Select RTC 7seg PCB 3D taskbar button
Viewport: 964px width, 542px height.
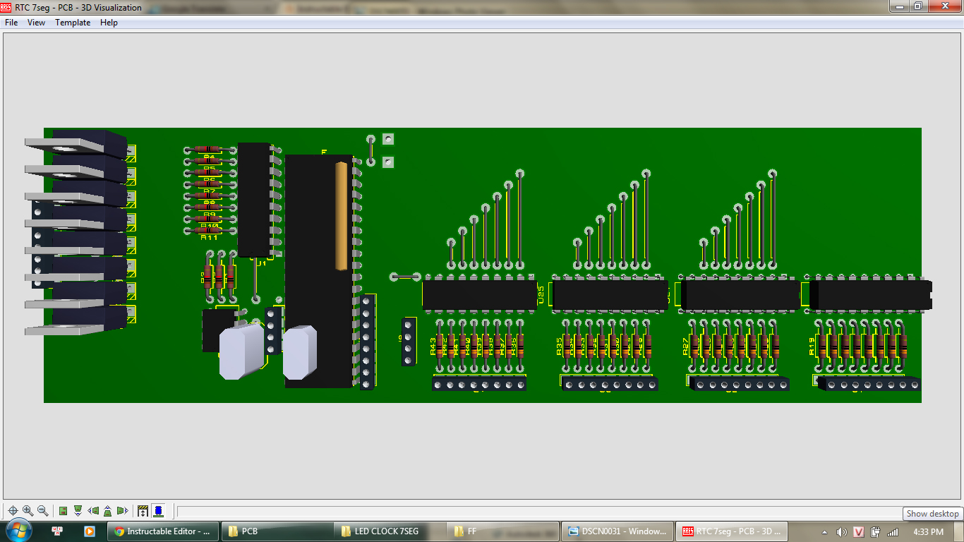coord(731,531)
